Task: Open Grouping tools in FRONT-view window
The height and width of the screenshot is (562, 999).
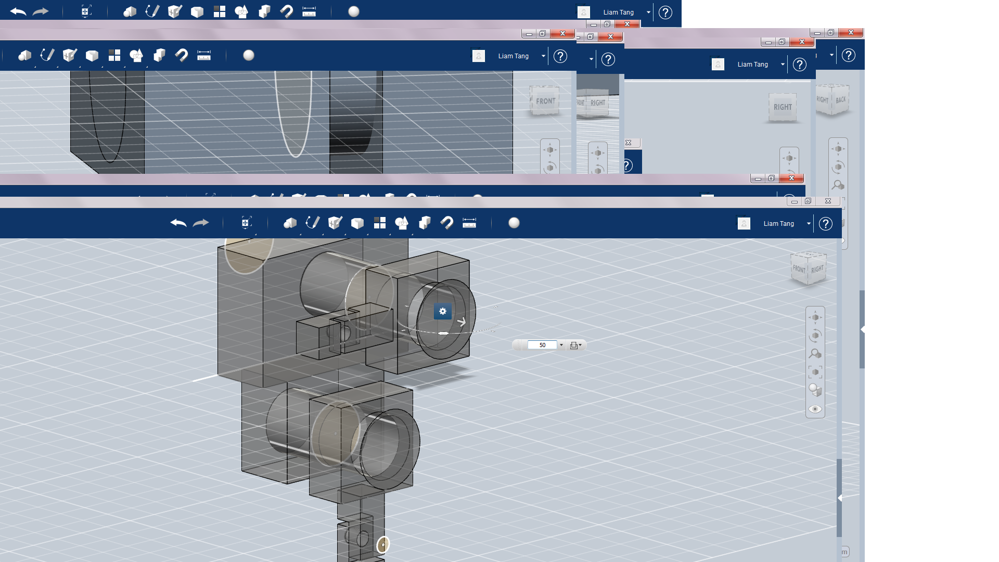Action: (x=136, y=56)
